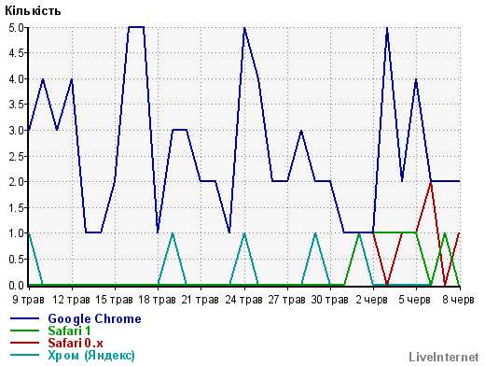The height and width of the screenshot is (366, 485).
Task: Click the green Safari 1 legend line
Action: coord(25,331)
